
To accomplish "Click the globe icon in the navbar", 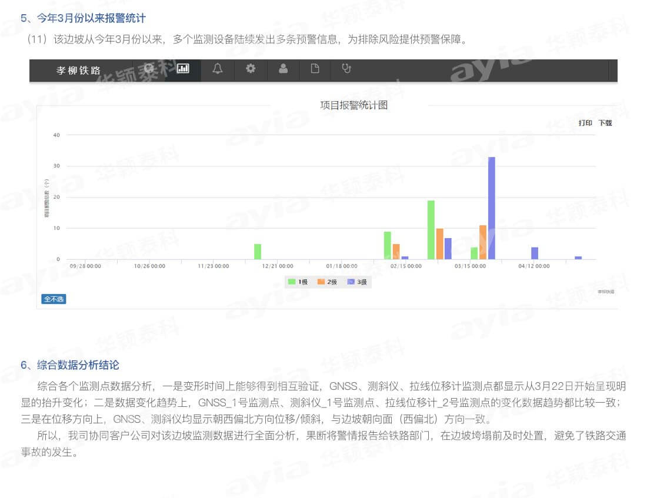I will pyautogui.click(x=149, y=69).
